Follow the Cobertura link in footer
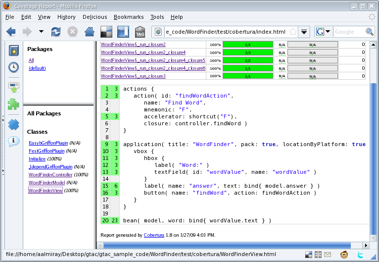 point(154,235)
